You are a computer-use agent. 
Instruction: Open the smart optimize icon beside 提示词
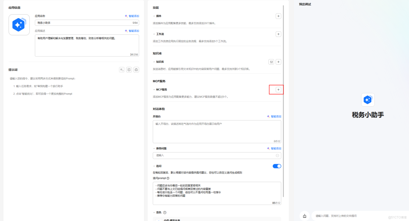(x=122, y=70)
